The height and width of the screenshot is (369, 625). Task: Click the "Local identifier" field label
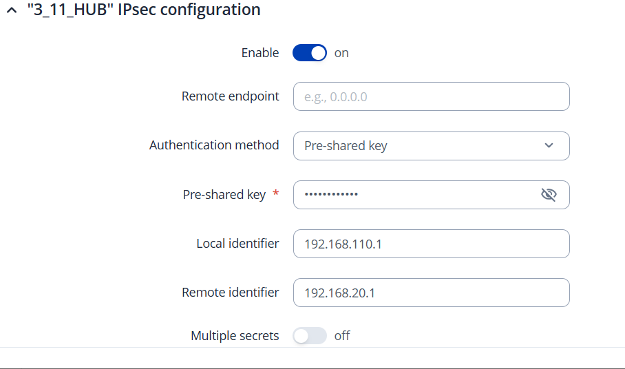237,244
